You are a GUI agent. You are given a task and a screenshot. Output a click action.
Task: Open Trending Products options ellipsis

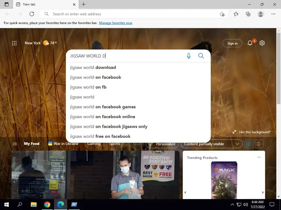coord(259,157)
